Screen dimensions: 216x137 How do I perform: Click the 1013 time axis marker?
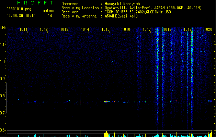click(64, 29)
